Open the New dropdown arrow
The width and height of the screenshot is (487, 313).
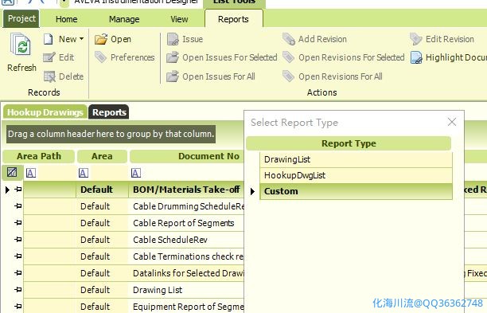coord(81,39)
